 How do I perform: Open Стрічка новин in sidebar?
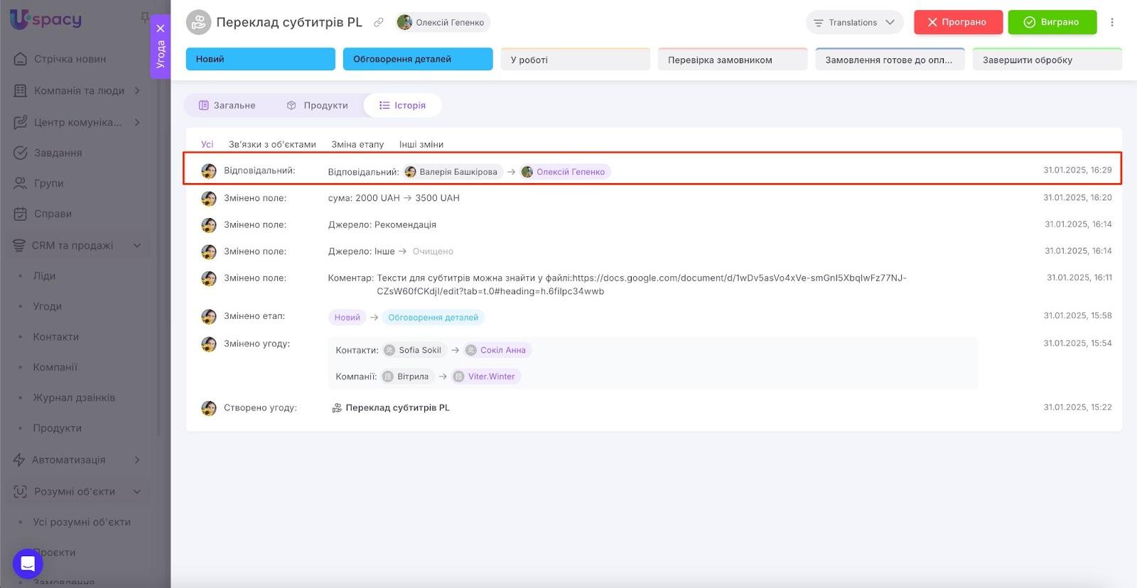(x=70, y=59)
